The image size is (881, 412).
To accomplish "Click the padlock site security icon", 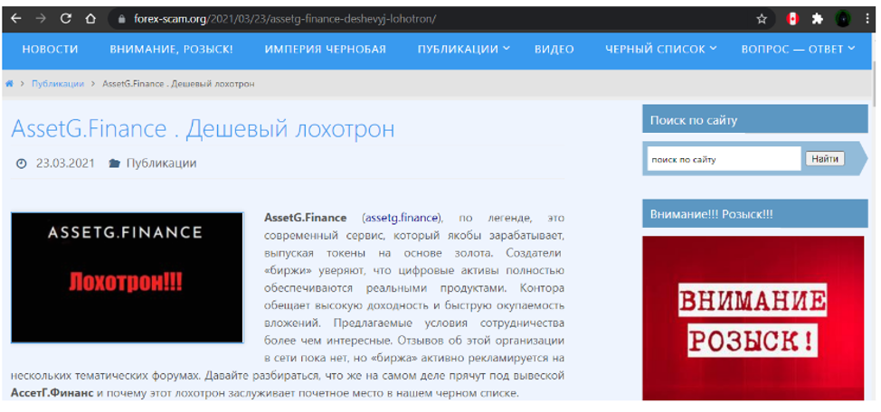I will tap(121, 19).
